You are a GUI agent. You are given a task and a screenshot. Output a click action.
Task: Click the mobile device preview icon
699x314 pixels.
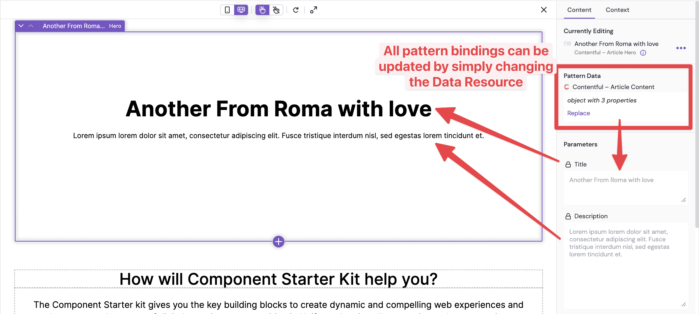(x=228, y=9)
